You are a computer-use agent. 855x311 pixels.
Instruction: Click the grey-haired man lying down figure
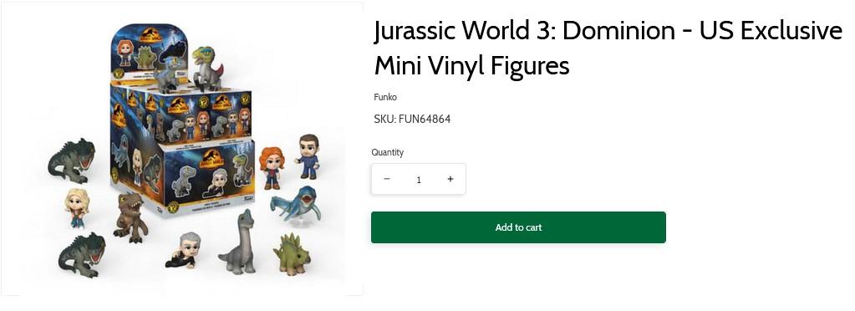[182, 250]
